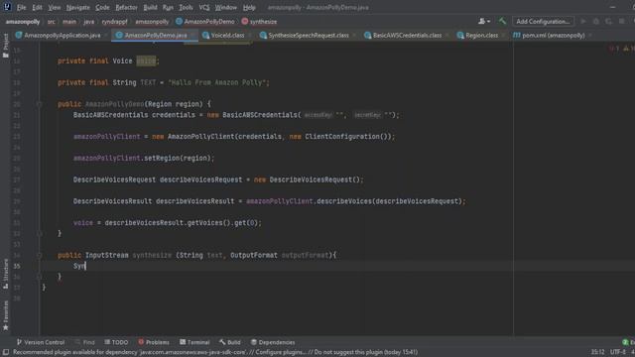Click the Problems icon in bottom bar
This screenshot has height=357, width=635.
pos(141,342)
